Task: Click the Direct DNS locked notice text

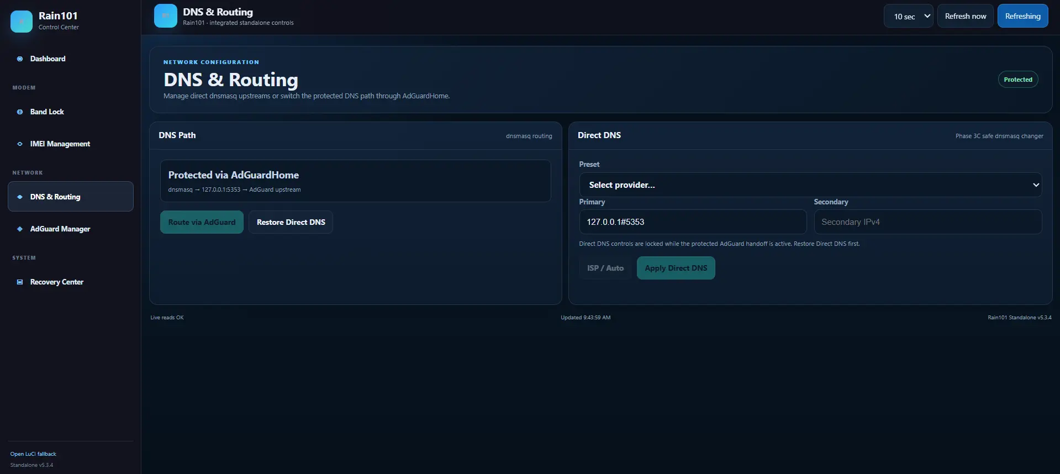Action: pyautogui.click(x=719, y=244)
